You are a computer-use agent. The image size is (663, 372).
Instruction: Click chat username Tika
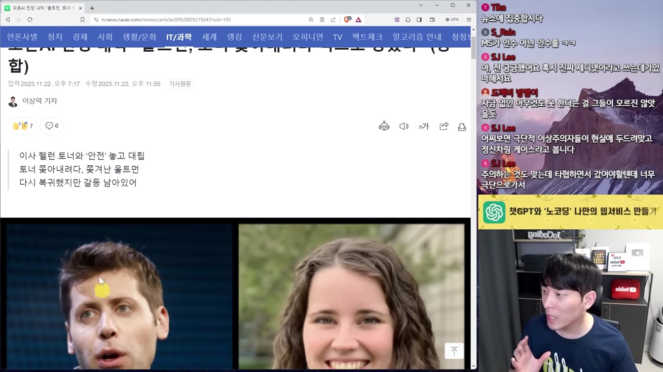(x=498, y=7)
